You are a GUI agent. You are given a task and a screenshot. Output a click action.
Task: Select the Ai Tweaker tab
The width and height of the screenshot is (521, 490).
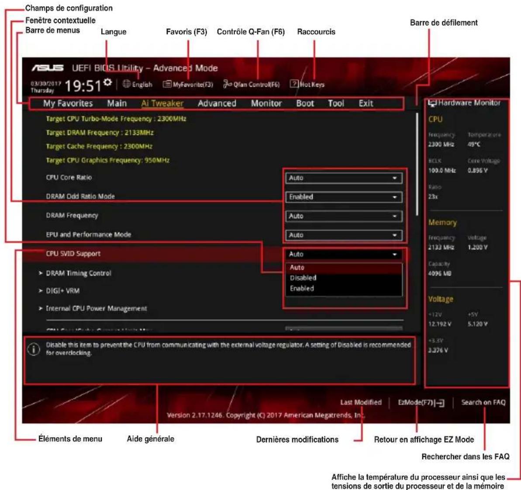pos(162,103)
